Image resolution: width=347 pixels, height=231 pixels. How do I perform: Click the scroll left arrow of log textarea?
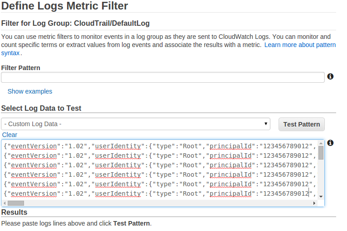tap(5, 203)
